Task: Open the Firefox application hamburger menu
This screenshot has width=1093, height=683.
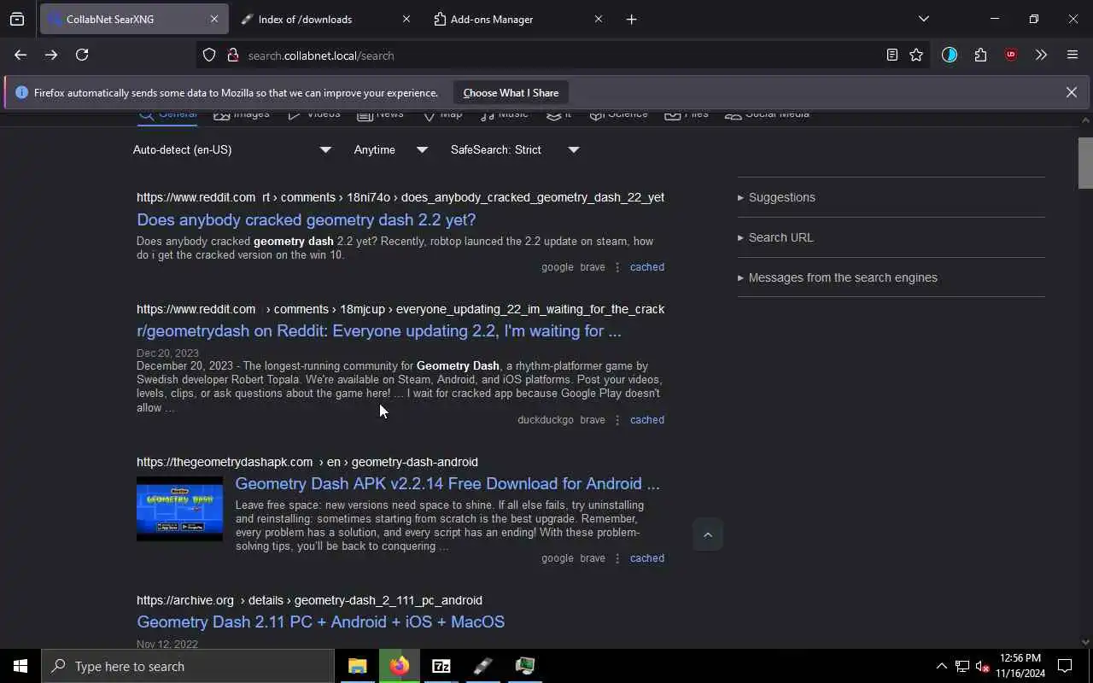Action: tap(1073, 55)
